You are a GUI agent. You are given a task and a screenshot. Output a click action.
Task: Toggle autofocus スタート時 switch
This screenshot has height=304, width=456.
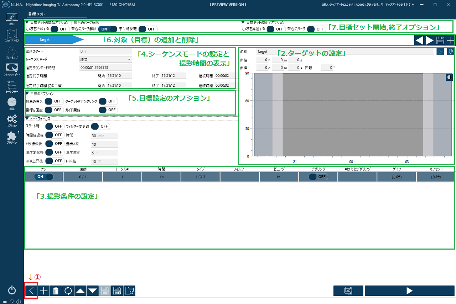54,126
